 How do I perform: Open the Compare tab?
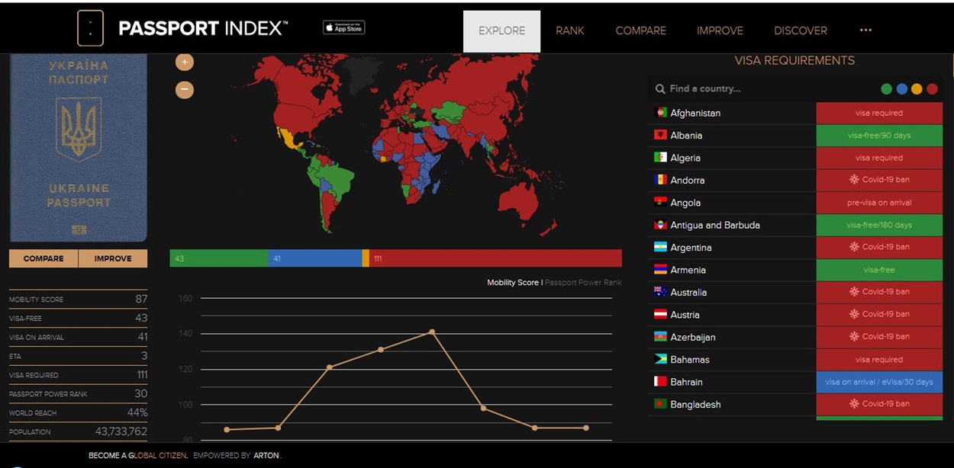[x=640, y=31]
